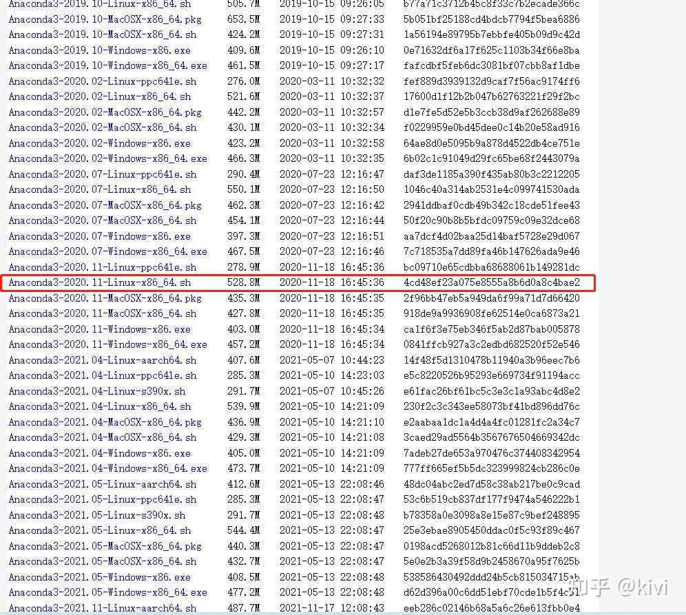Download Anaconda3-2021.05-MacOSX-x86_64.pkg
Image resolution: width=686 pixels, height=615 pixels.
coord(105,546)
